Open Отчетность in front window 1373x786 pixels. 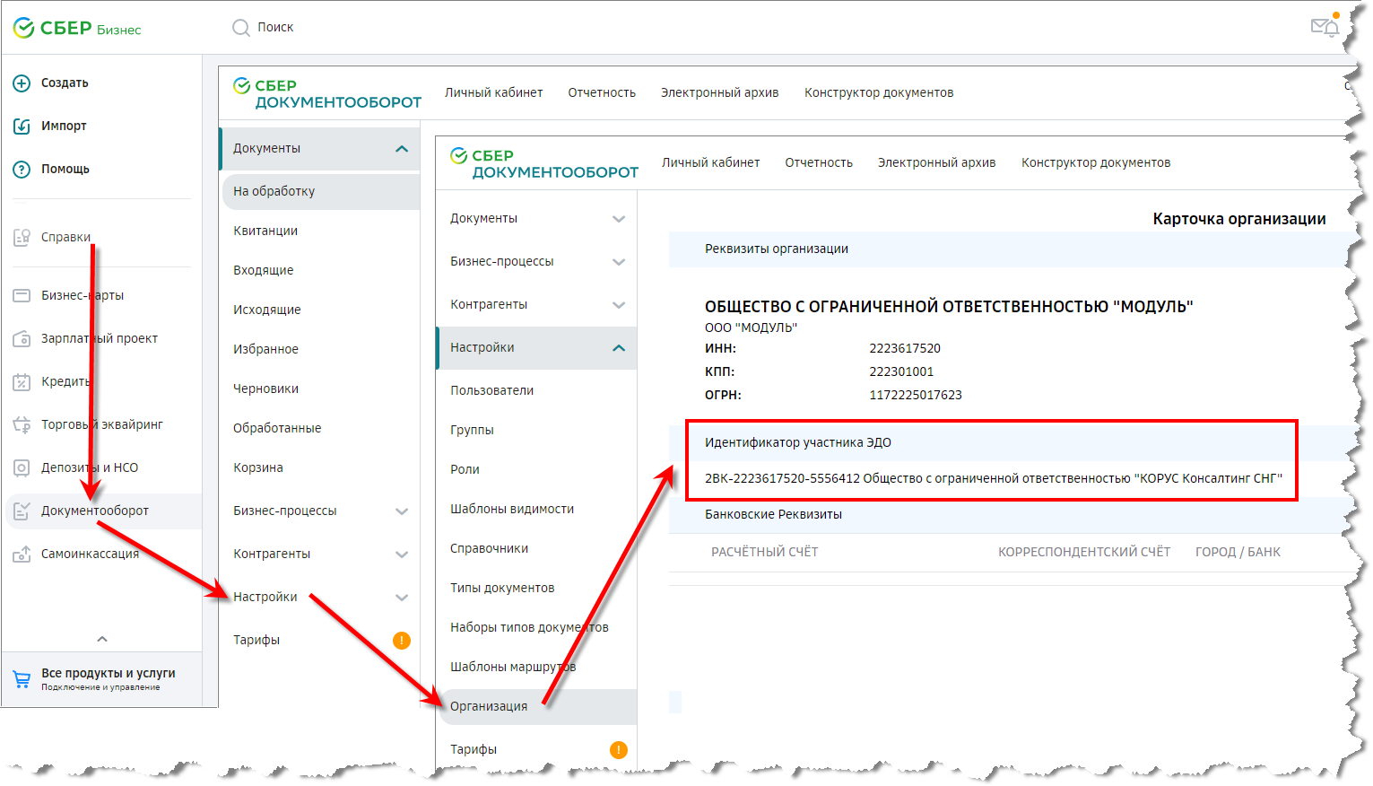[x=819, y=162]
